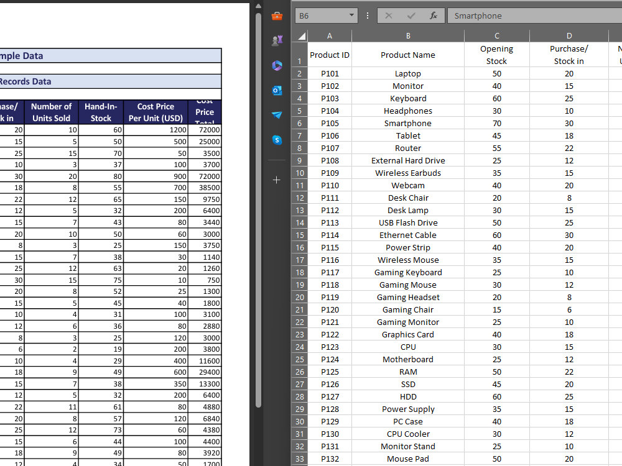This screenshot has height=466, width=622.
Task: Select column C header
Action: tap(496, 36)
